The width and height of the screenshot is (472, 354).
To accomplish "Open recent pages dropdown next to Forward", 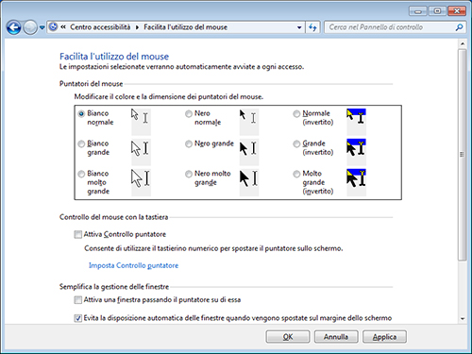I will click(42, 27).
